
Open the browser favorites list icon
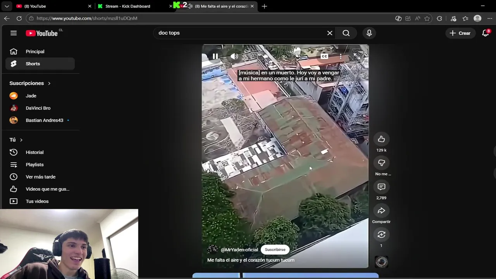465,18
